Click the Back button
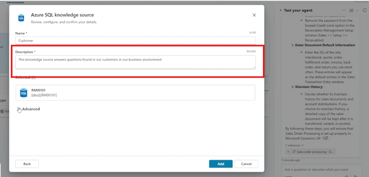The height and width of the screenshot is (177, 369). 27,164
